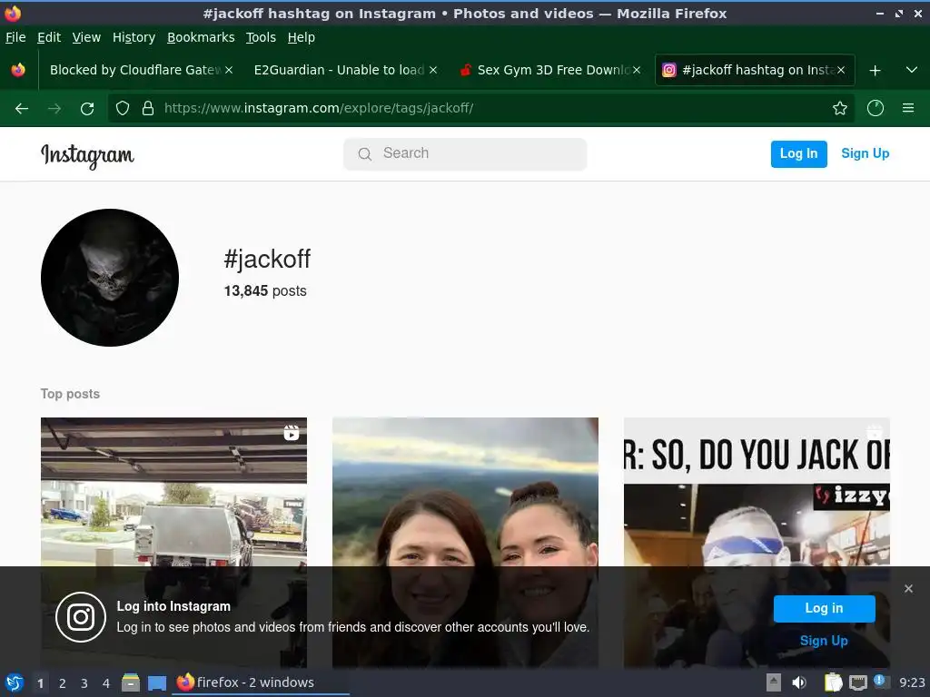
Task: Click the #jackoff hashtag title
Action: (267, 260)
